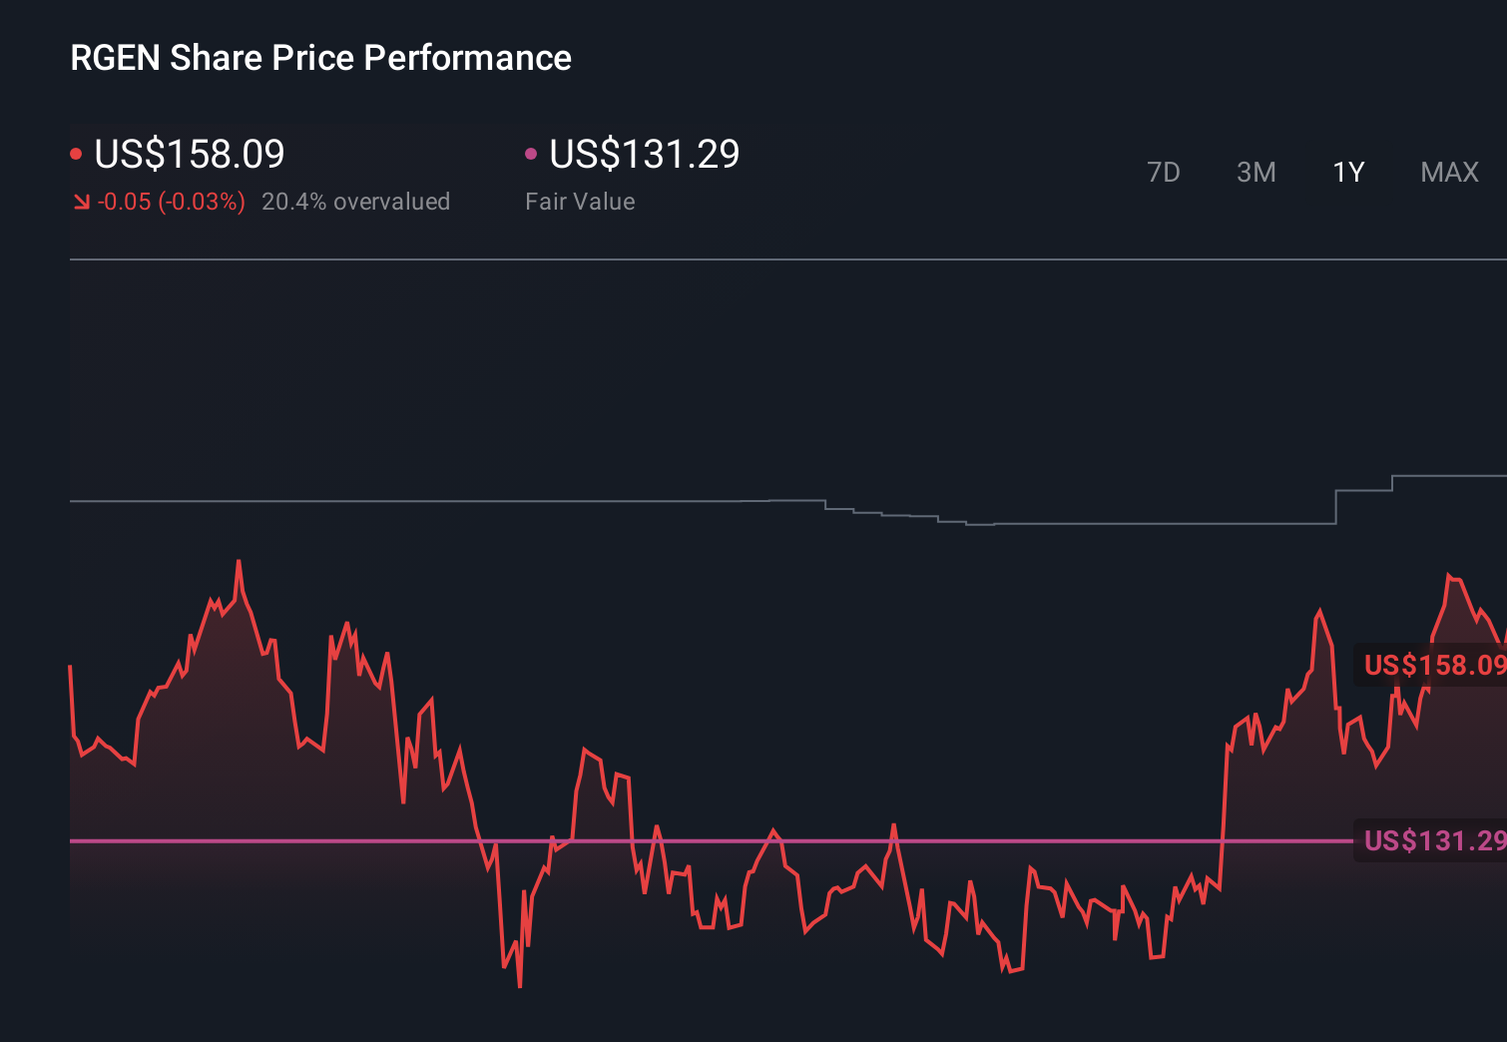Click the US$158.09 price marker label
Image resolution: width=1507 pixels, height=1042 pixels.
[x=1434, y=665]
